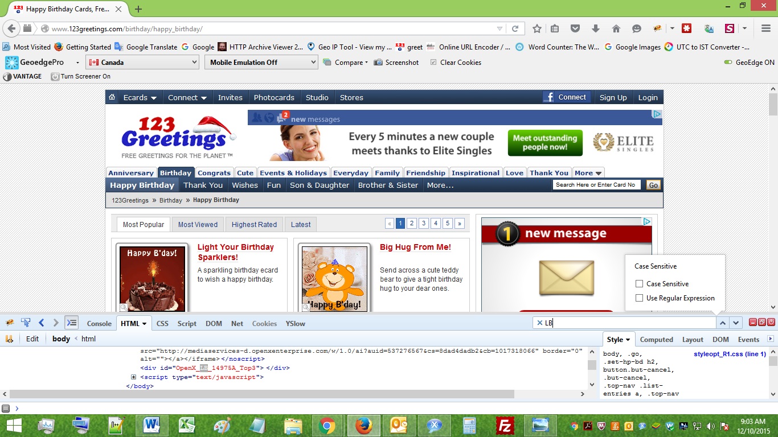
Task: Click the Firebug bug icon in browser toolbar
Action: point(657,28)
